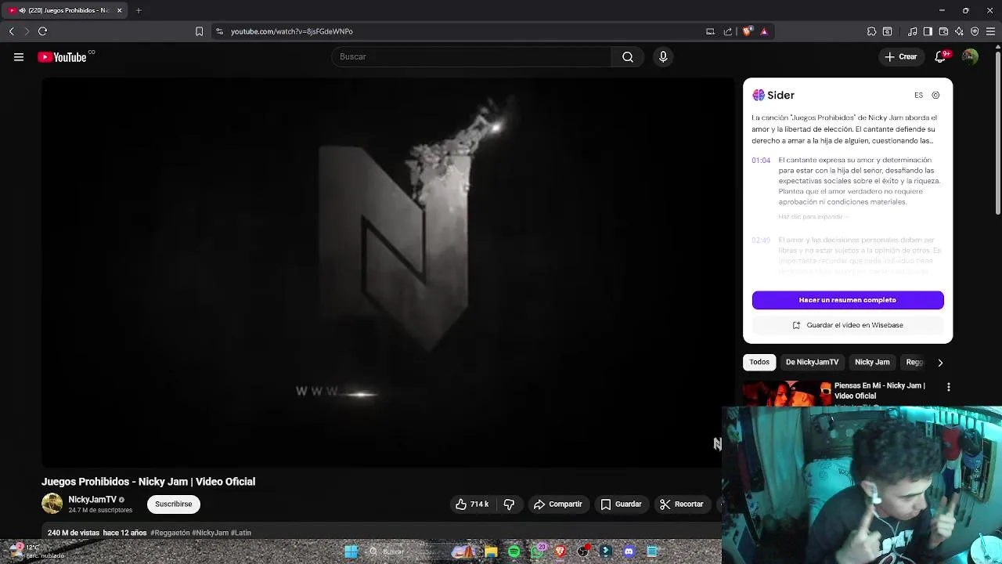The height and width of the screenshot is (564, 1002).
Task: Click Hacer un resumen completo button
Action: tap(848, 300)
